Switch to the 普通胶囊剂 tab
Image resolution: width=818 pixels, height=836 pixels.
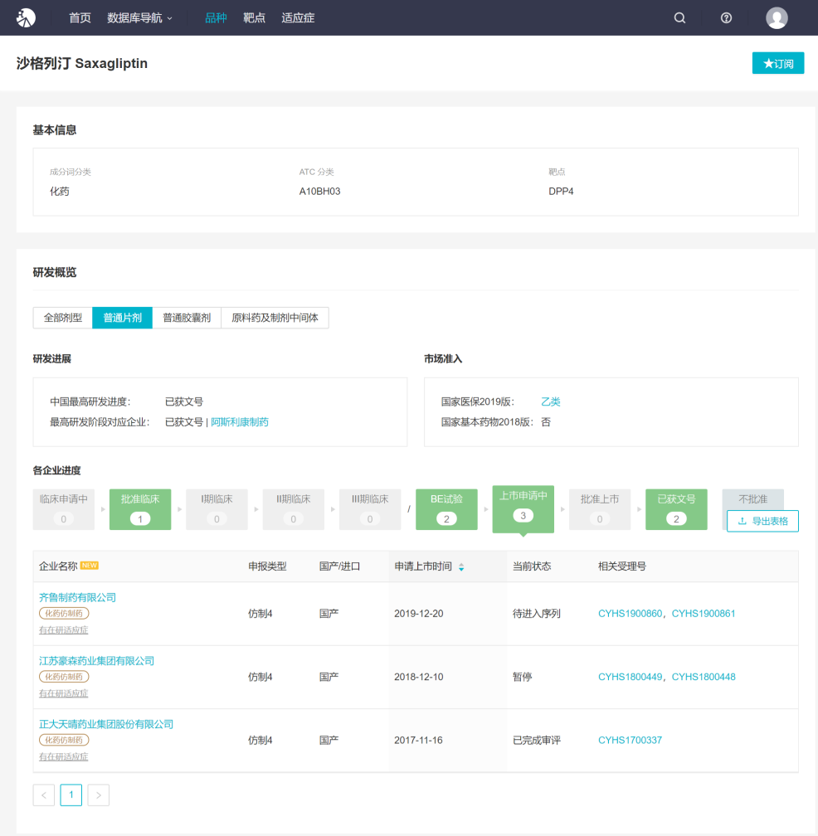187,318
